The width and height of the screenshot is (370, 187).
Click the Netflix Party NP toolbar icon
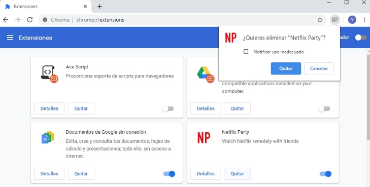[335, 20]
